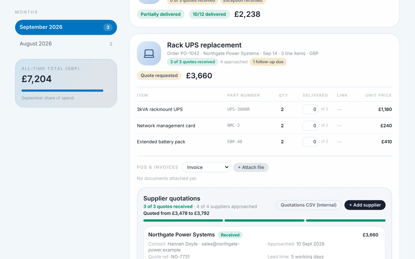
Task: Download the Quotations CSV (internal)
Action: coord(308,205)
